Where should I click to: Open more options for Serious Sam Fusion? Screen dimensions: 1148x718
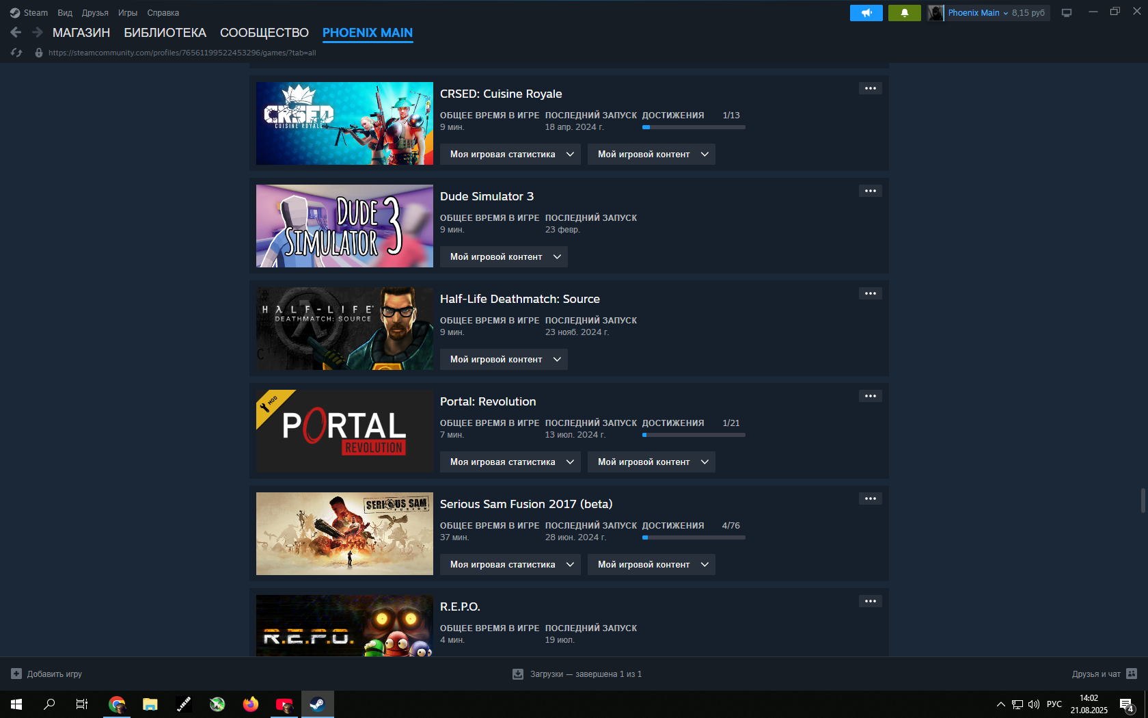[870, 498]
